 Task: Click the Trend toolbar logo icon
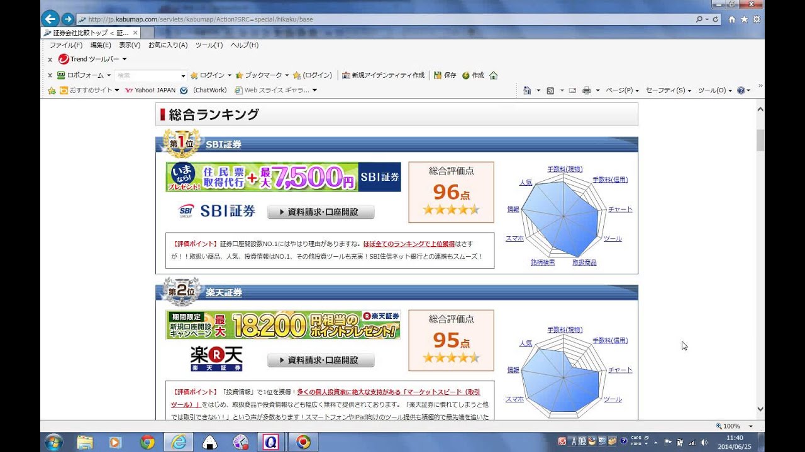click(x=63, y=59)
